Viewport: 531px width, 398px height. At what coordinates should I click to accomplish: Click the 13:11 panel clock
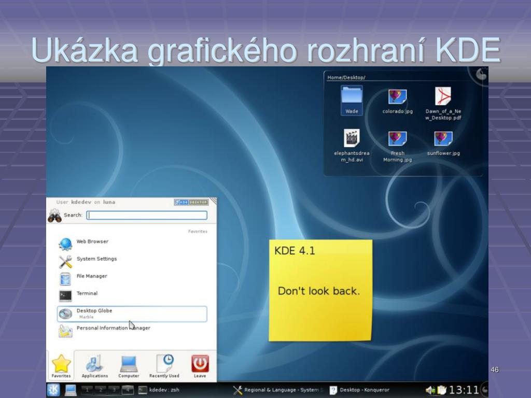[464, 390]
